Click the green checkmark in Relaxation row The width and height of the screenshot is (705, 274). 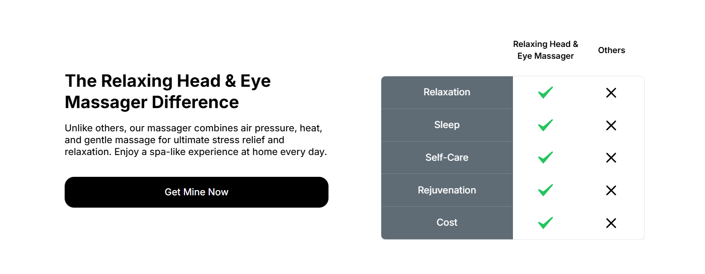click(x=545, y=92)
